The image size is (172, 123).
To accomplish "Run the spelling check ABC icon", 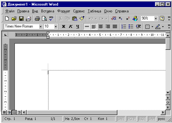I will tap(52, 19).
